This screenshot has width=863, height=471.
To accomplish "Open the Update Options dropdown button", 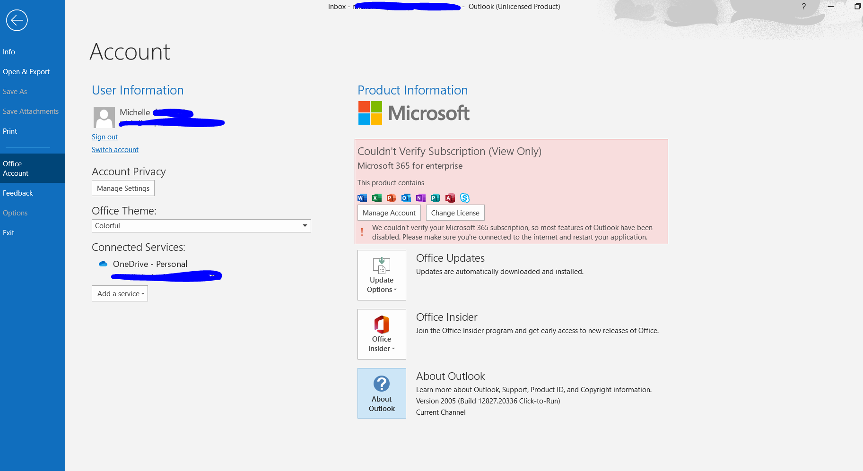I will coord(382,275).
